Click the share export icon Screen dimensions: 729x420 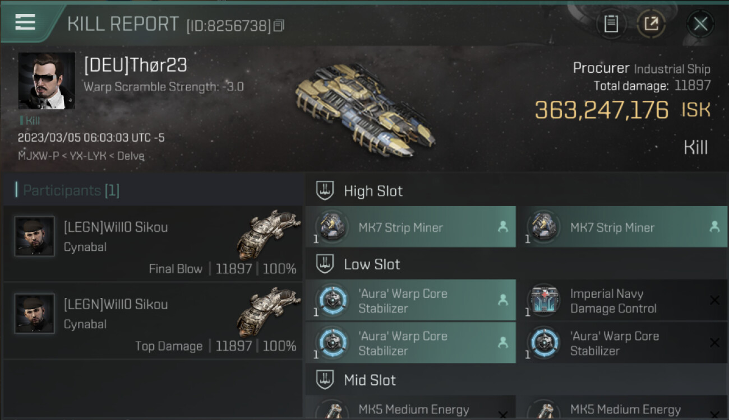click(651, 24)
